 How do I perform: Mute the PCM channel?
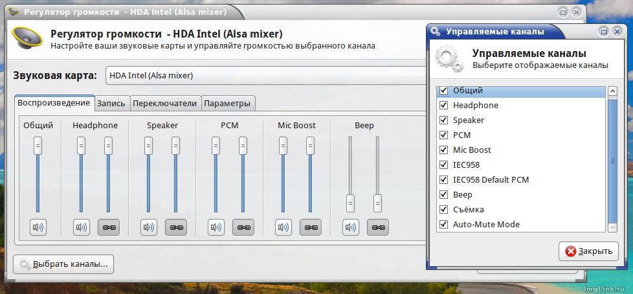click(x=216, y=227)
